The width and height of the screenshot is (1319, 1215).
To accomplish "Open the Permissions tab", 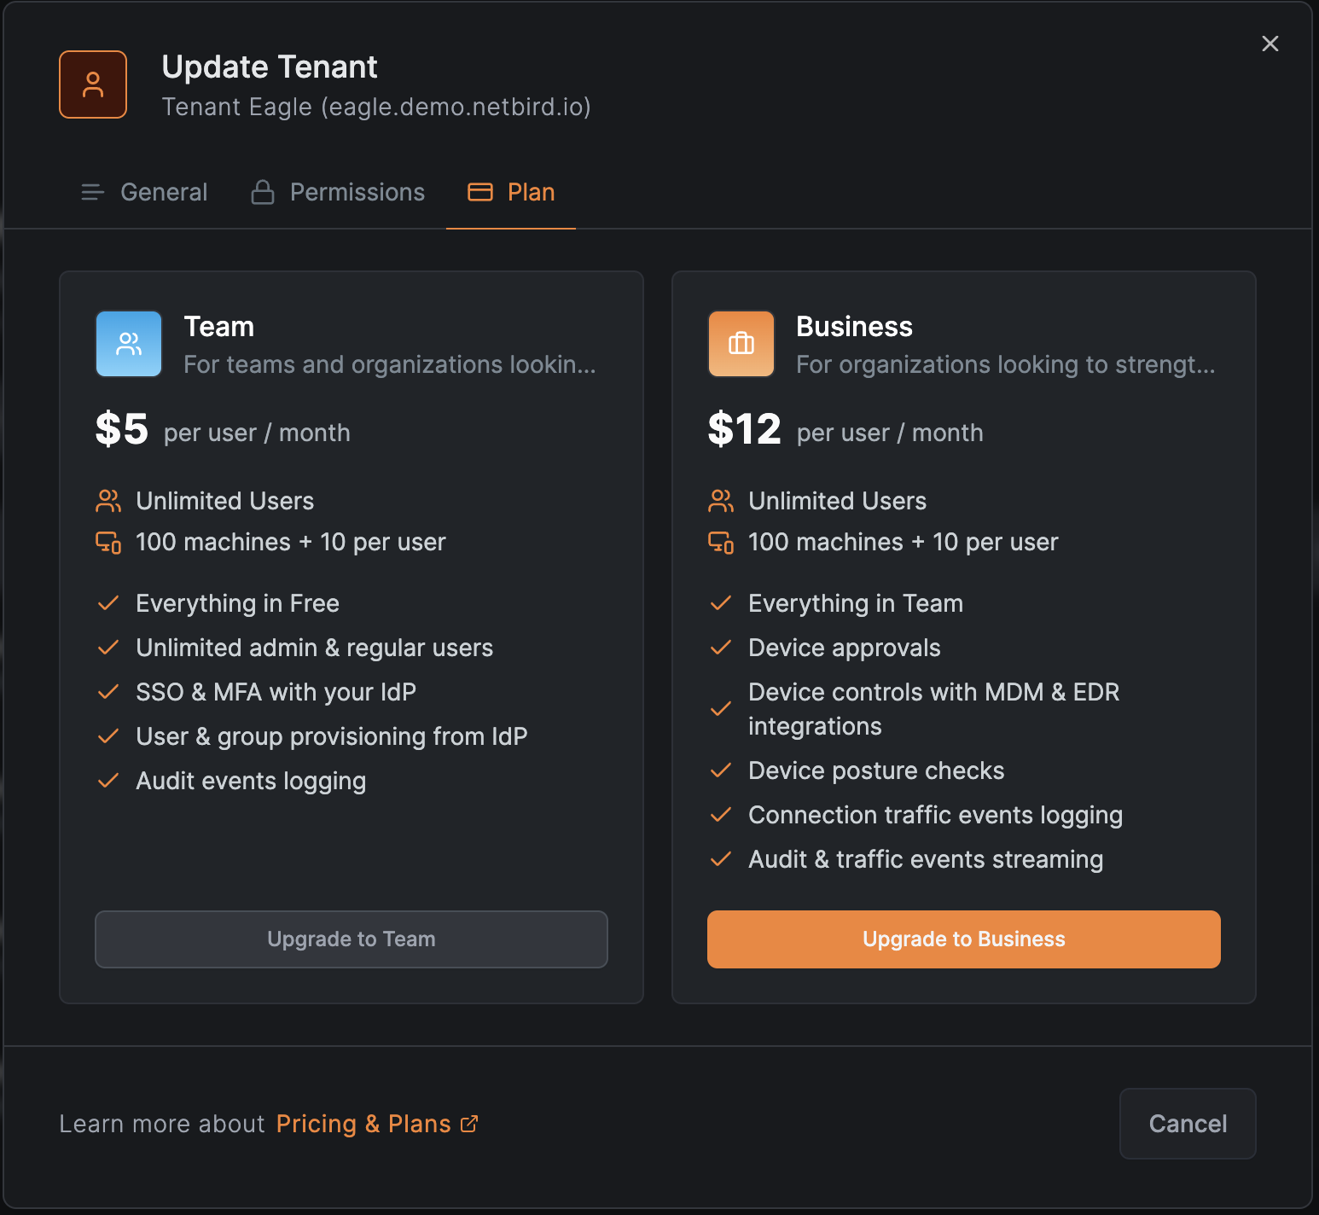I will [357, 192].
